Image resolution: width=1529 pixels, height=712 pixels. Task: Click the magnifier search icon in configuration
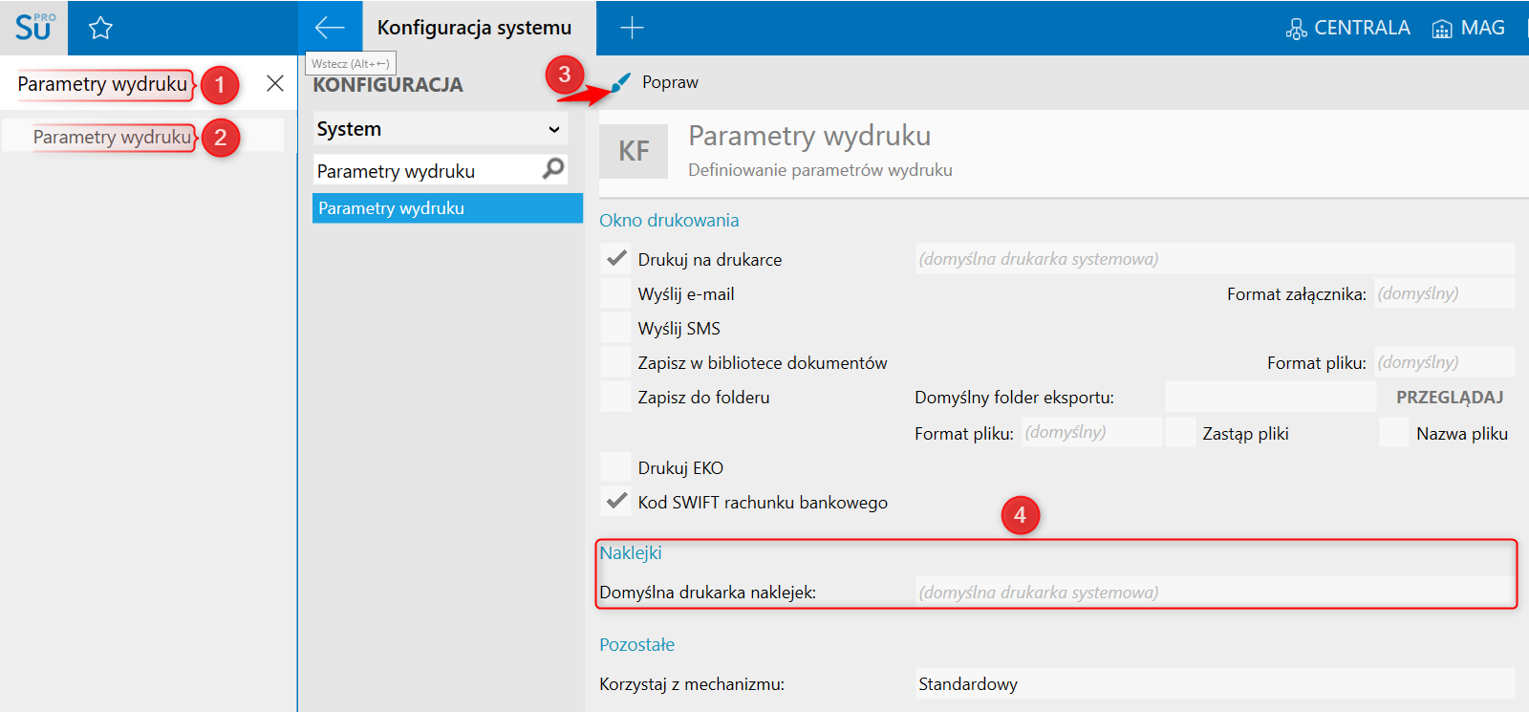click(x=553, y=169)
